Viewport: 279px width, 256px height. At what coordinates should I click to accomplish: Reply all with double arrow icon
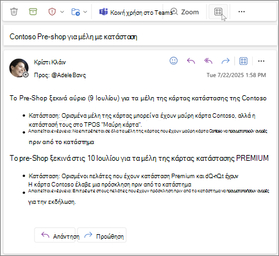pos(208,61)
